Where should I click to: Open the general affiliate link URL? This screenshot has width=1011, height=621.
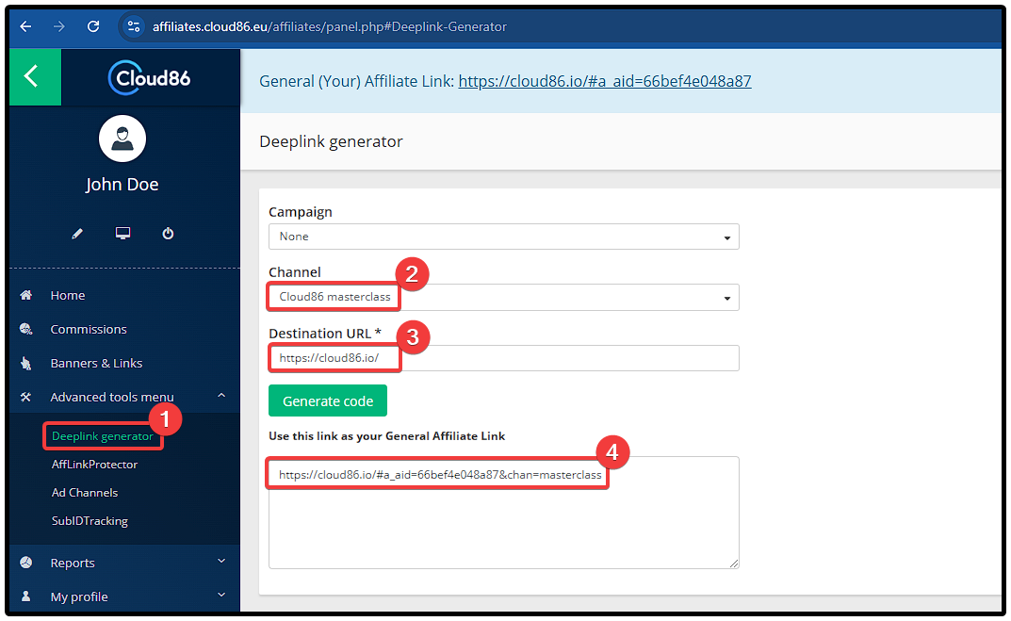(605, 81)
